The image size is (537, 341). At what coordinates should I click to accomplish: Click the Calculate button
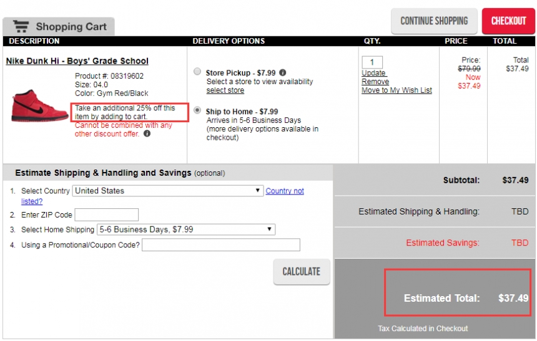pos(302,272)
